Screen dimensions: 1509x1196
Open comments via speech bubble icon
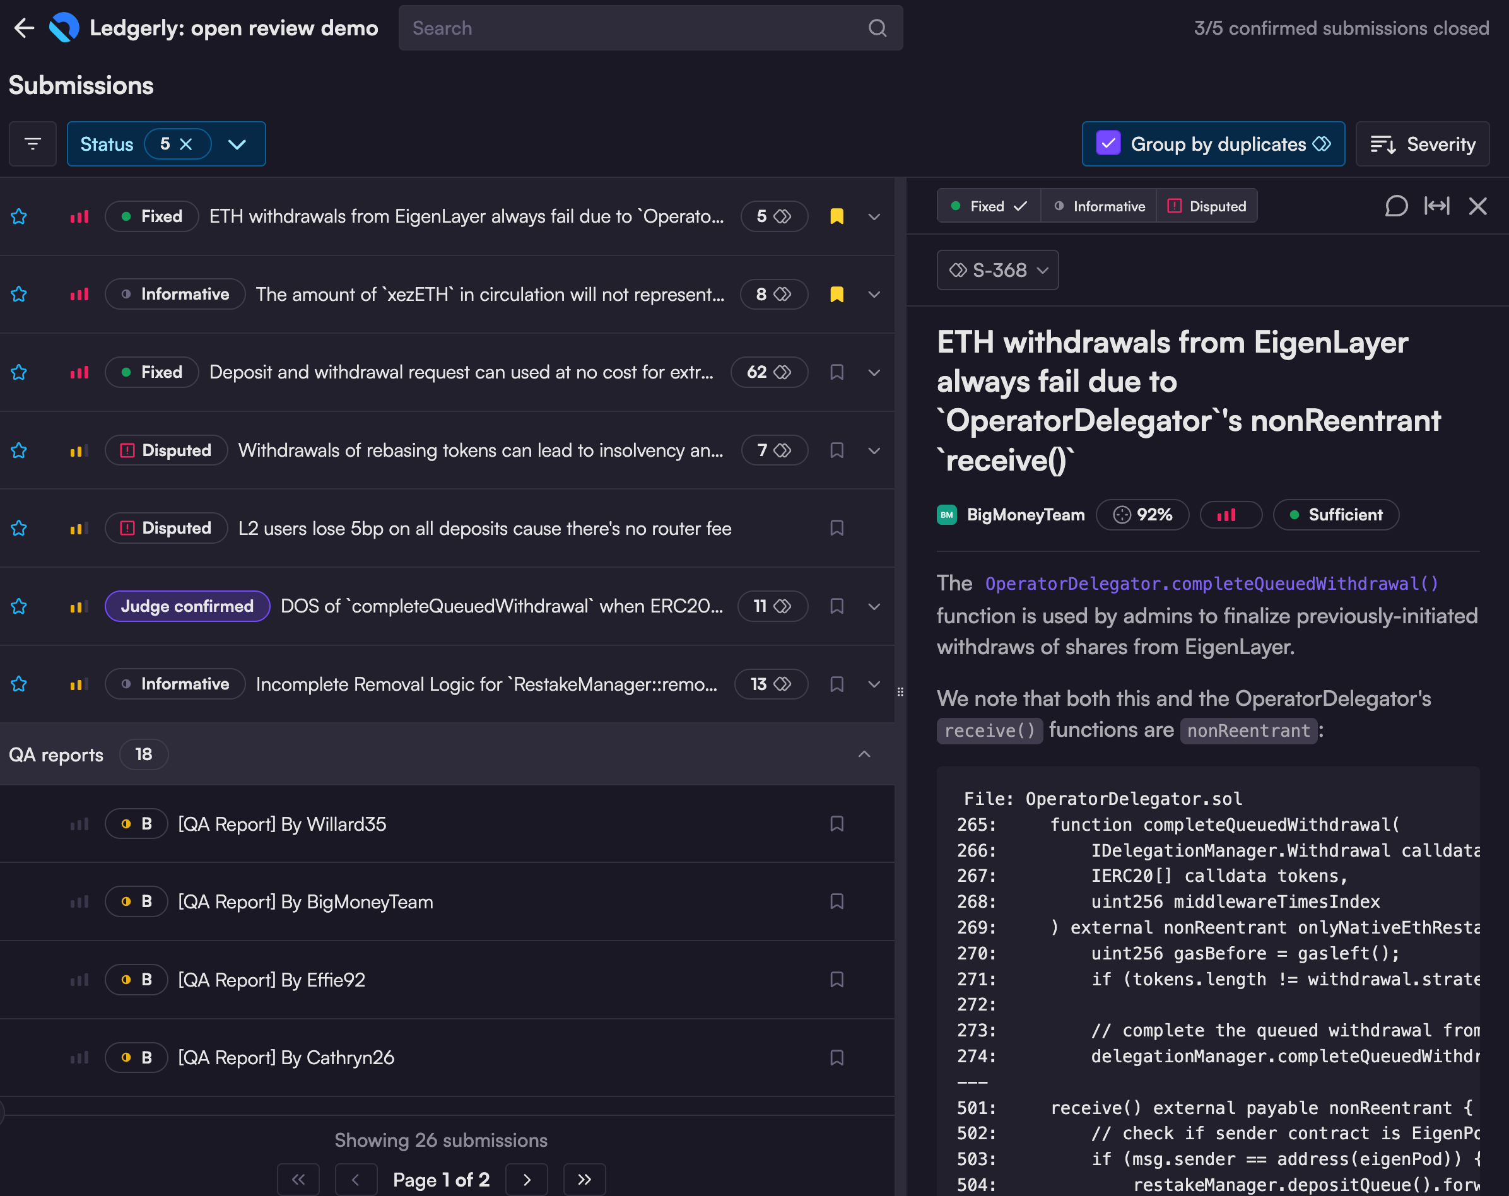coord(1395,206)
